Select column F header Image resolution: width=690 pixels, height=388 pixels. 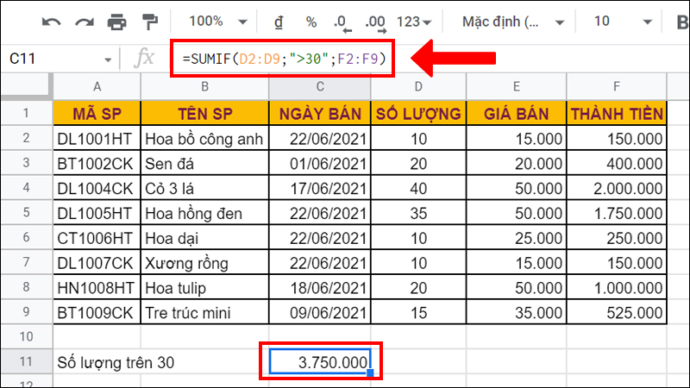click(617, 87)
